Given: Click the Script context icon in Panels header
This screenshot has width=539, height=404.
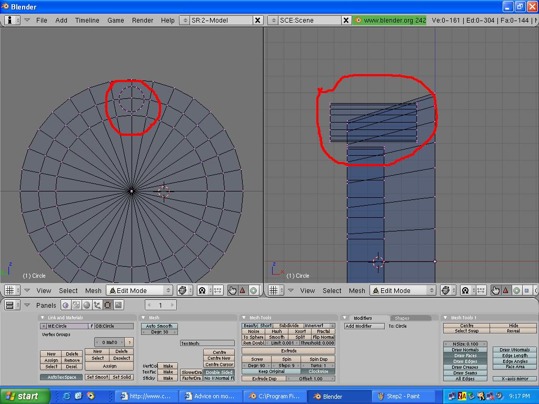Looking at the screenshot, I should click(76, 305).
